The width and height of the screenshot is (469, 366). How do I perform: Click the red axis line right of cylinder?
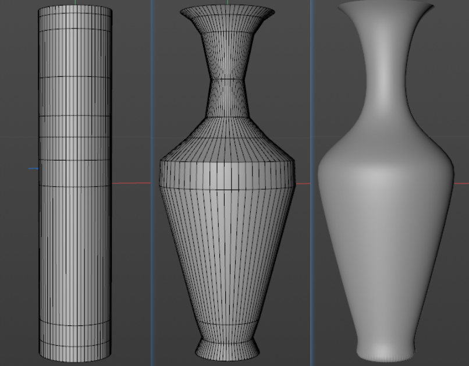[131, 183]
